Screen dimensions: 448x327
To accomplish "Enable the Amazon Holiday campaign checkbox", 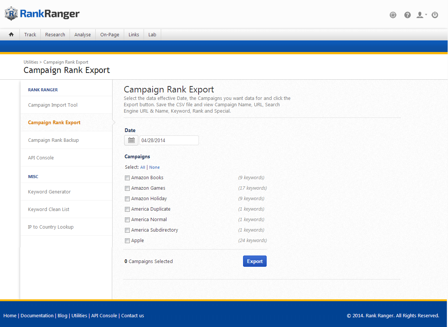I will click(x=128, y=199).
